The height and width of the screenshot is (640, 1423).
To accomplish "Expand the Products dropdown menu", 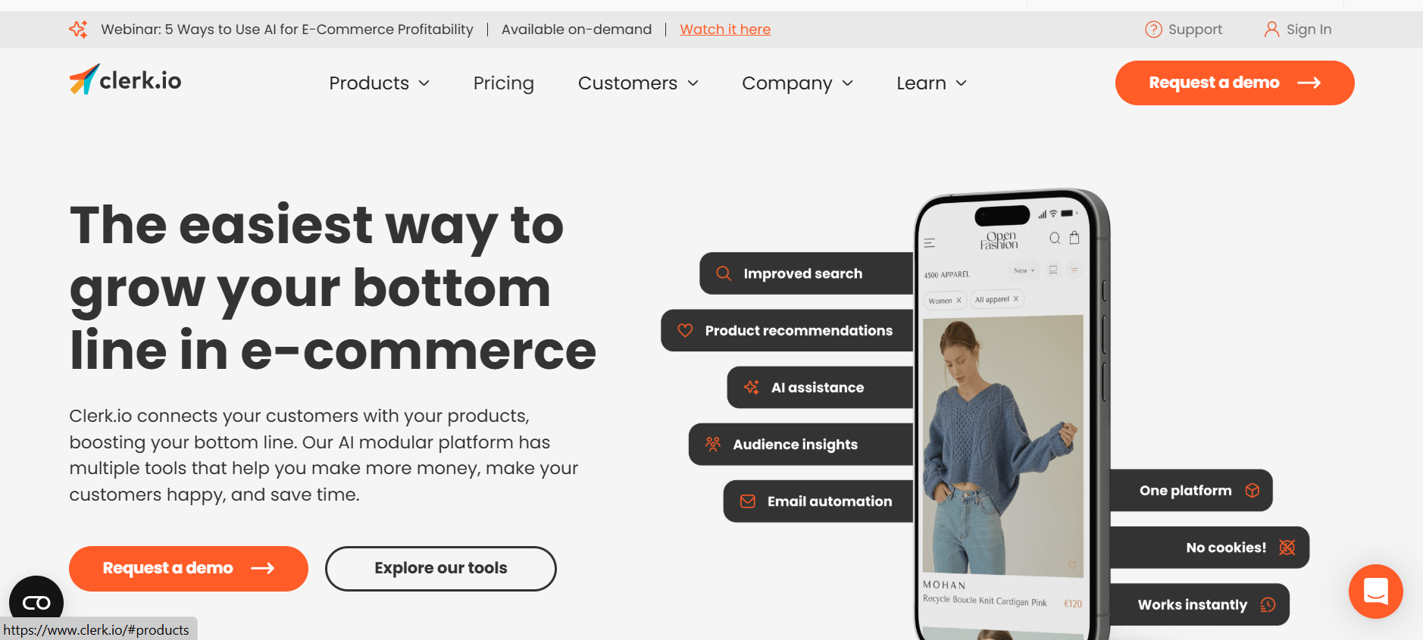I will [380, 83].
